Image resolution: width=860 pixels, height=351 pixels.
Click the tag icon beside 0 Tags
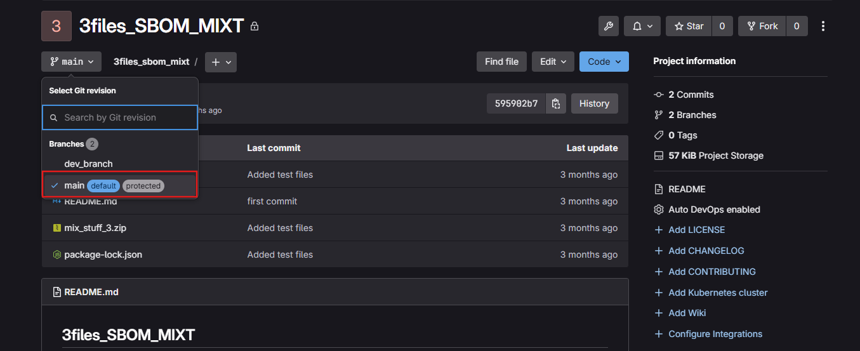(x=658, y=135)
